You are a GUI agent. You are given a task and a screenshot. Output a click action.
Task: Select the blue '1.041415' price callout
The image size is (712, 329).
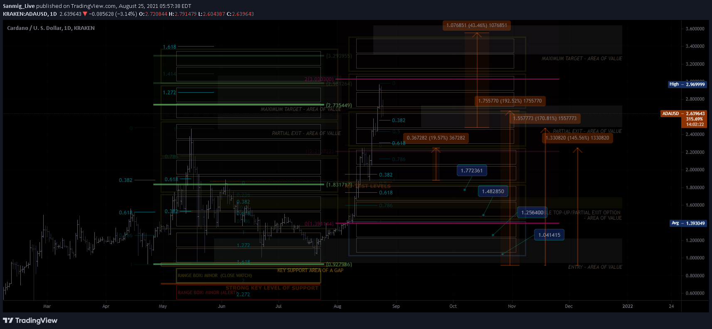pos(549,235)
